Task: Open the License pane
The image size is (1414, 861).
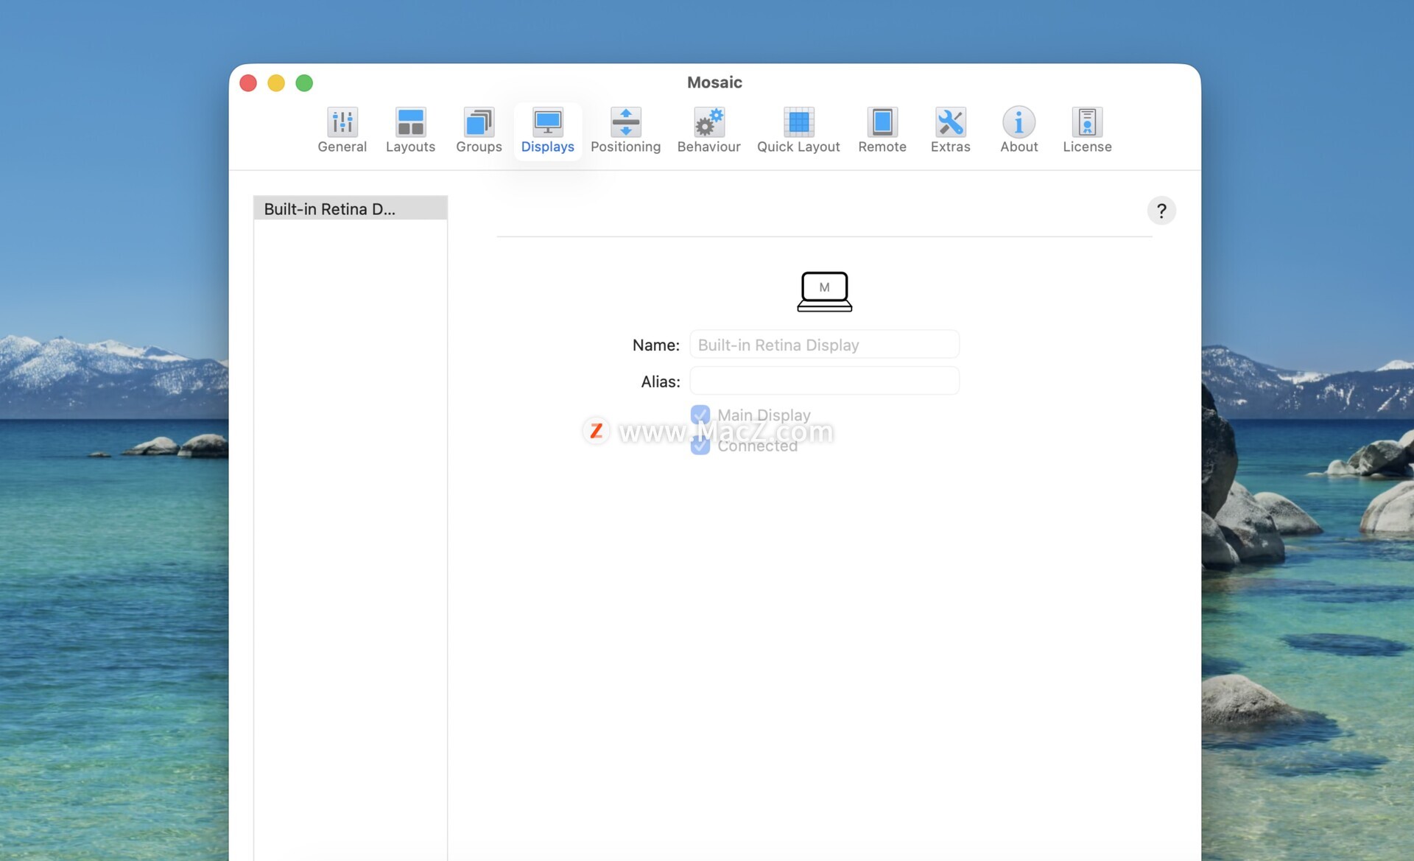Action: [1087, 130]
